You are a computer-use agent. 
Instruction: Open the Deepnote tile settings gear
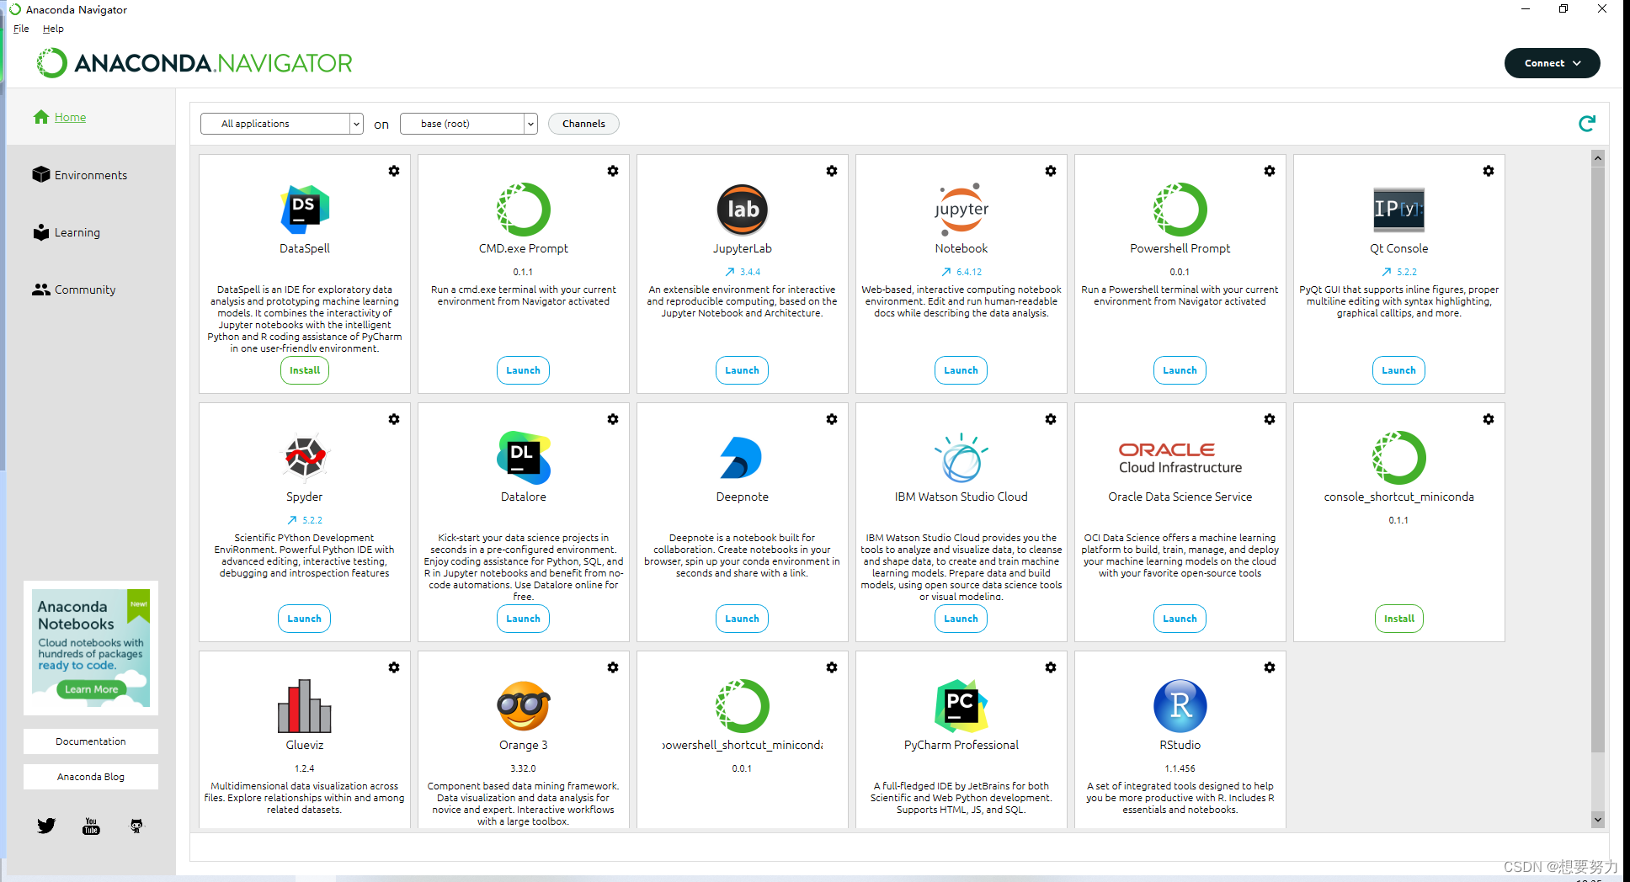832,419
